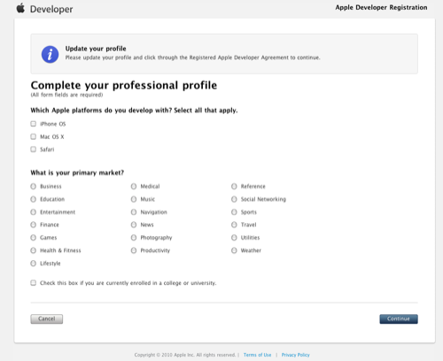Click the copyright 2010 Apple Inc. text

[185, 355]
